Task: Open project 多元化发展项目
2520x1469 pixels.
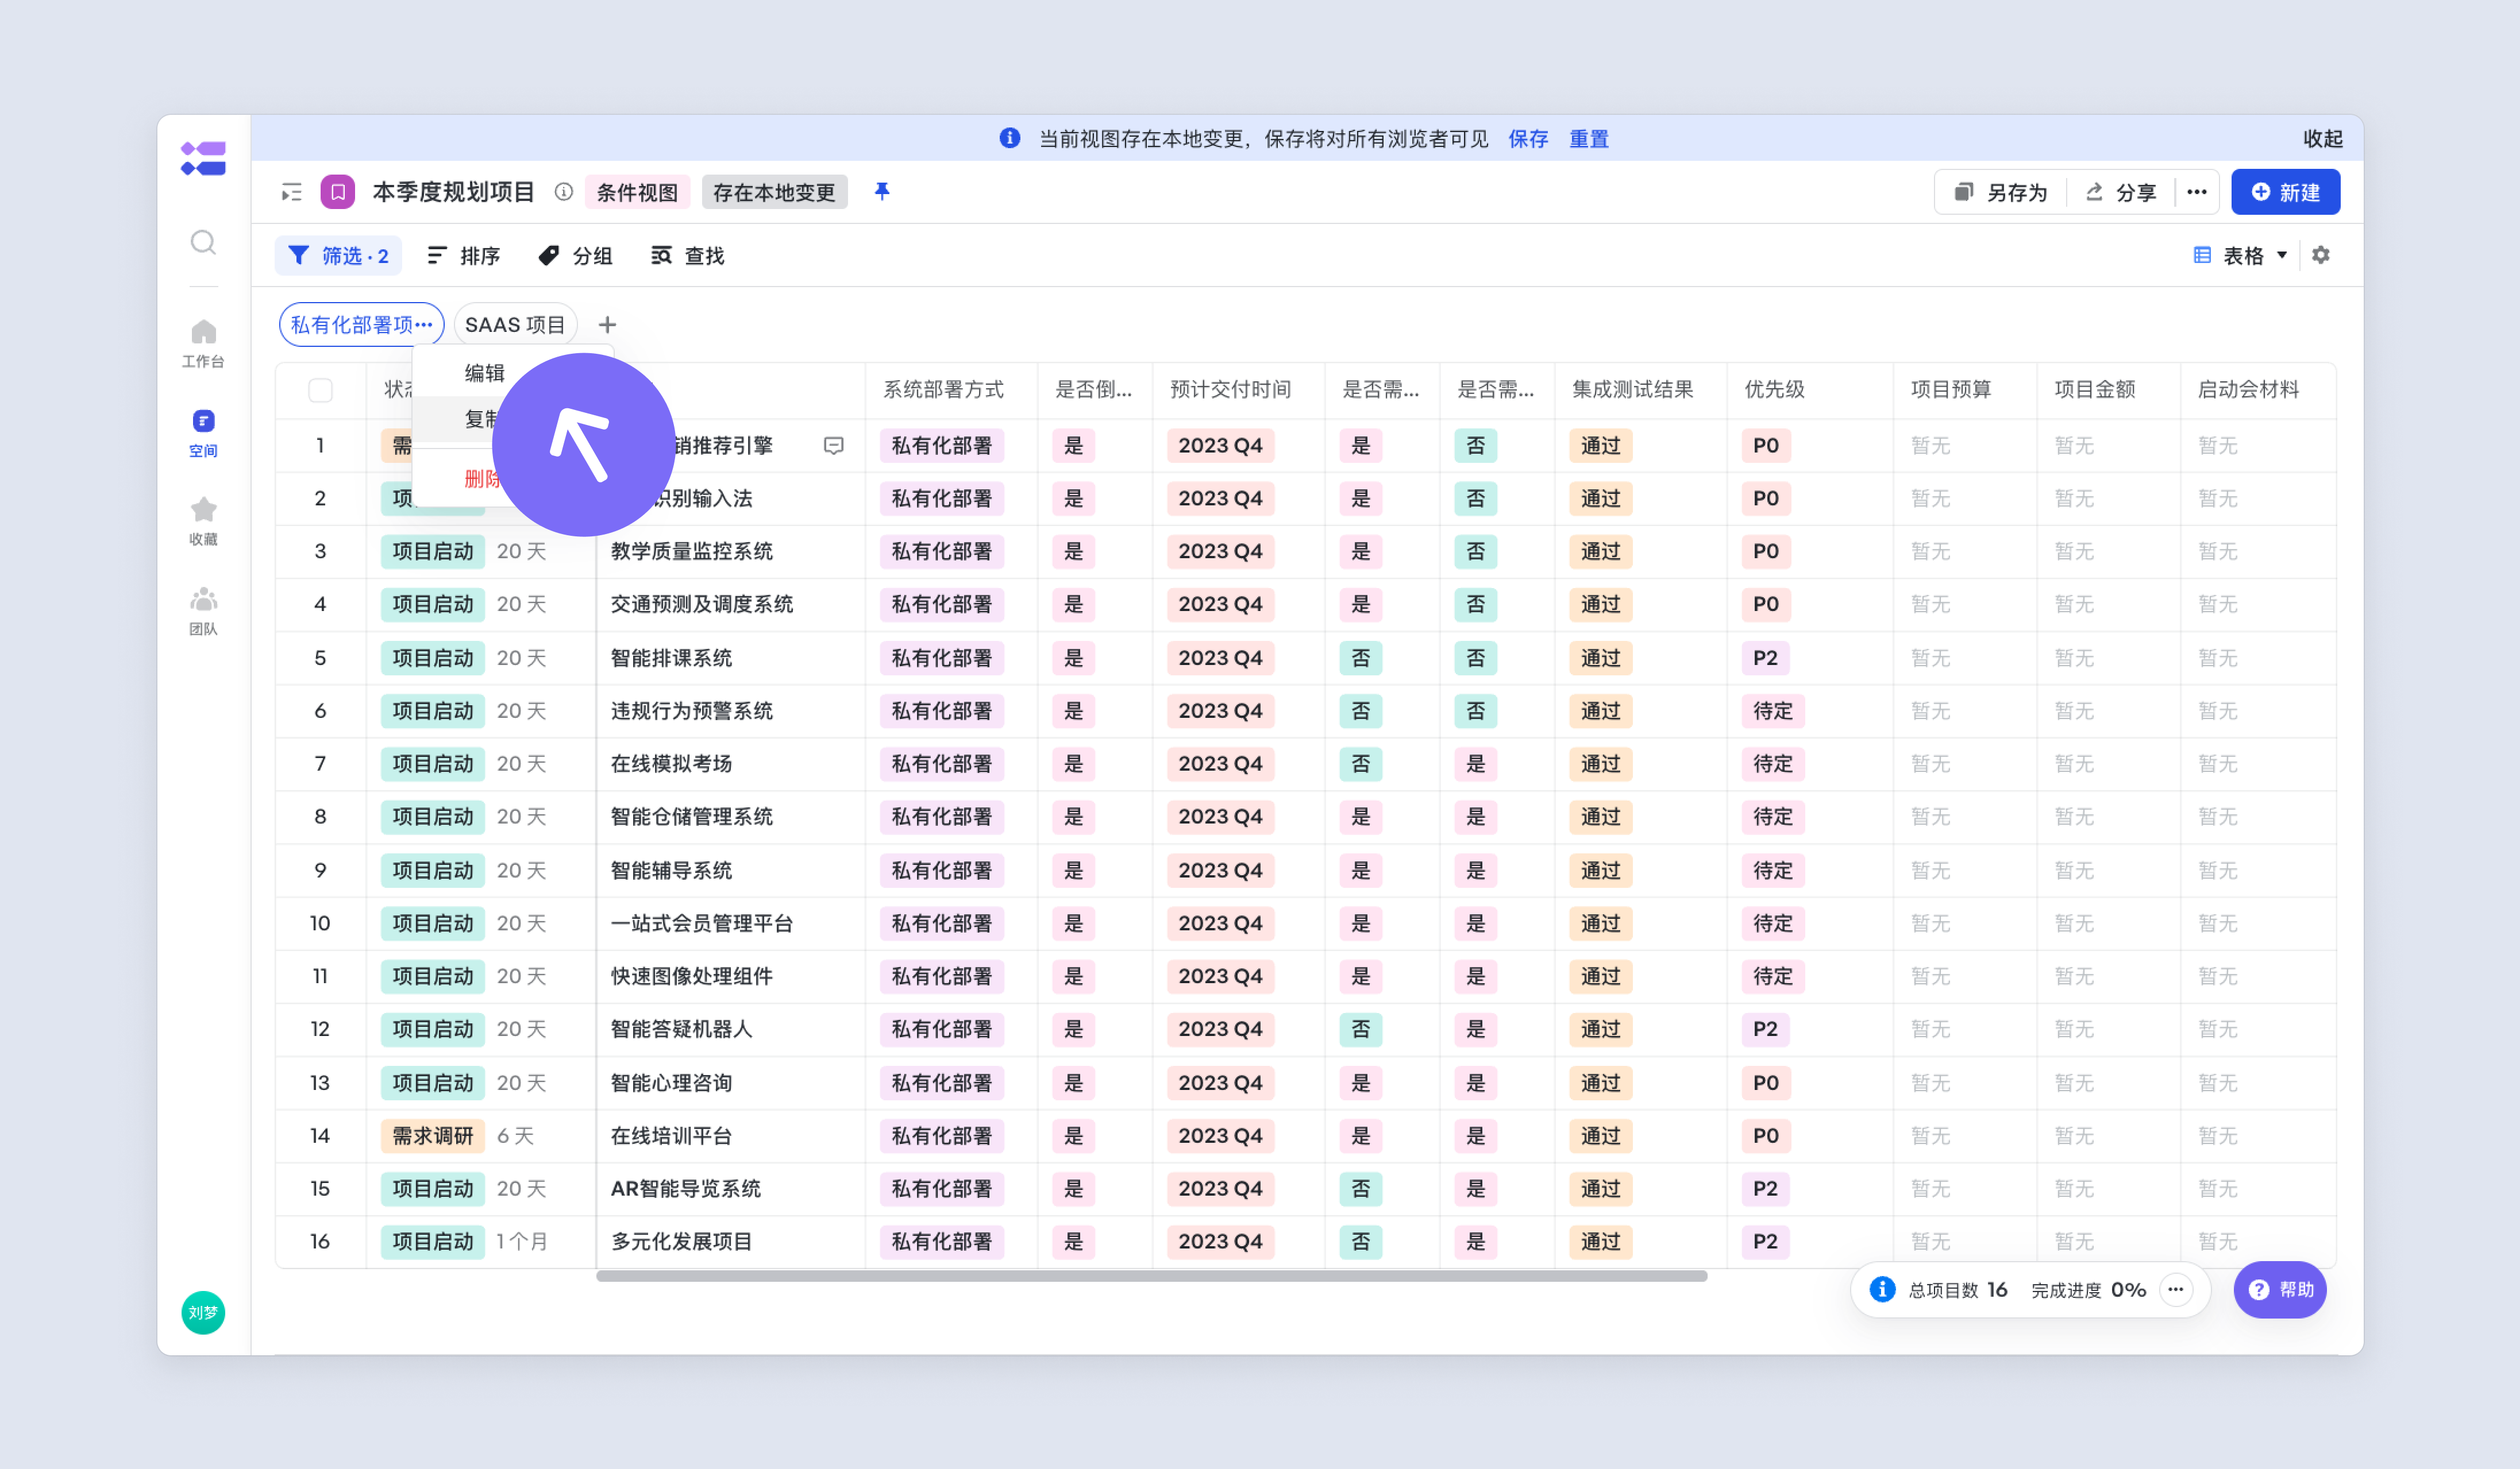Action: pos(681,1242)
